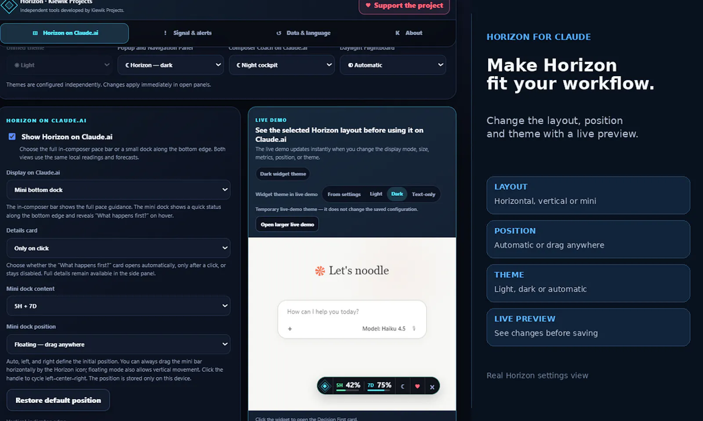Click the 7D 75% usage bar
703x421 pixels.
tap(379, 386)
